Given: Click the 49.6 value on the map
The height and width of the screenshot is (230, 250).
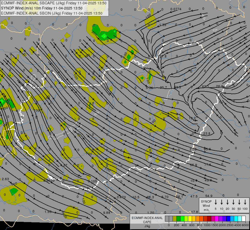Looking at the screenshot, I should click(x=208, y=180).
